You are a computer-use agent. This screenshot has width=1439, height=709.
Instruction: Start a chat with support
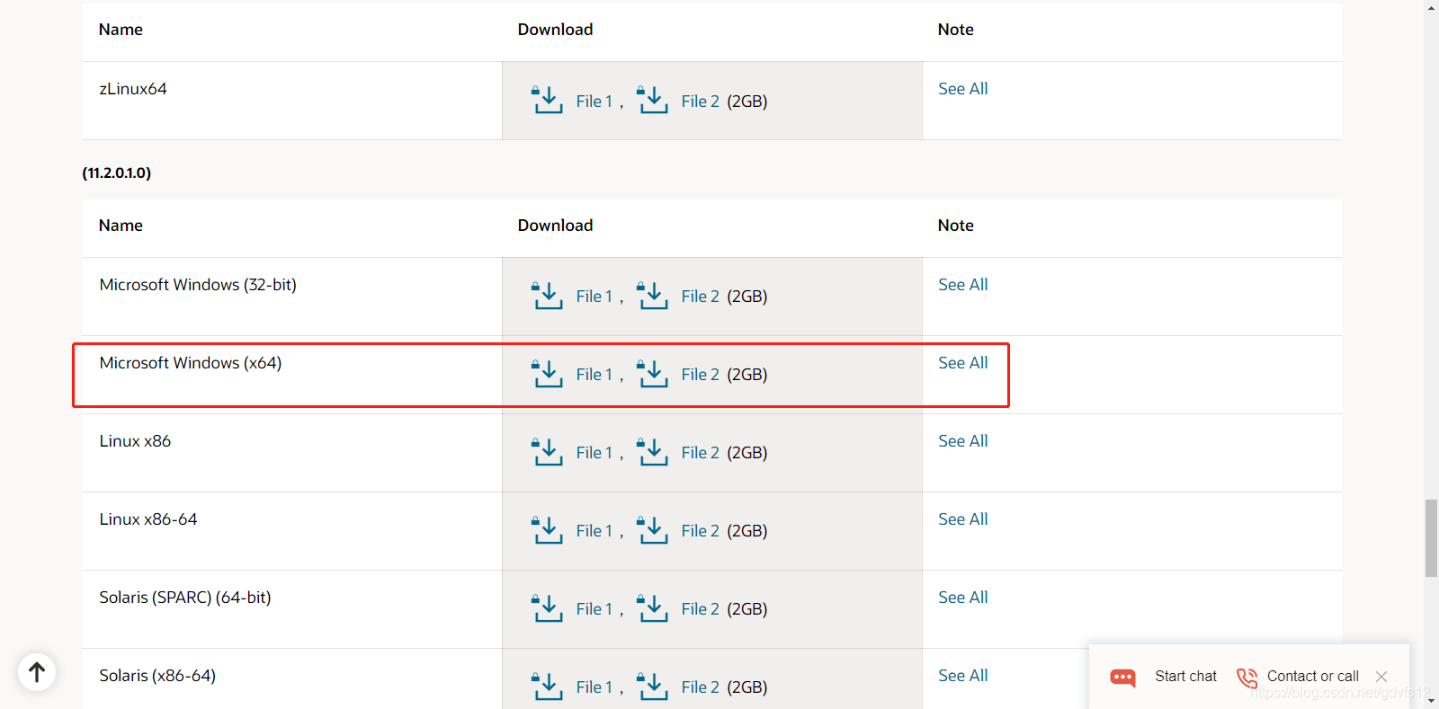coord(1185,677)
